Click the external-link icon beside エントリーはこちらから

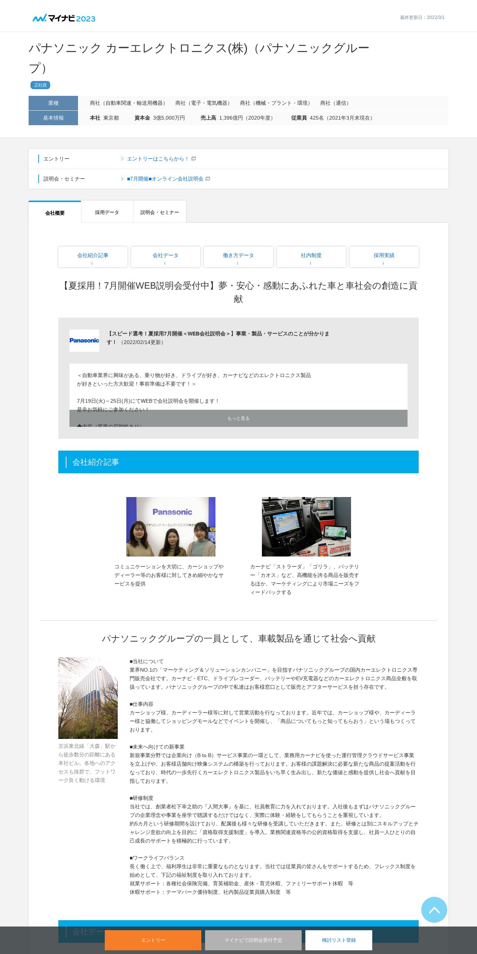[x=194, y=159]
